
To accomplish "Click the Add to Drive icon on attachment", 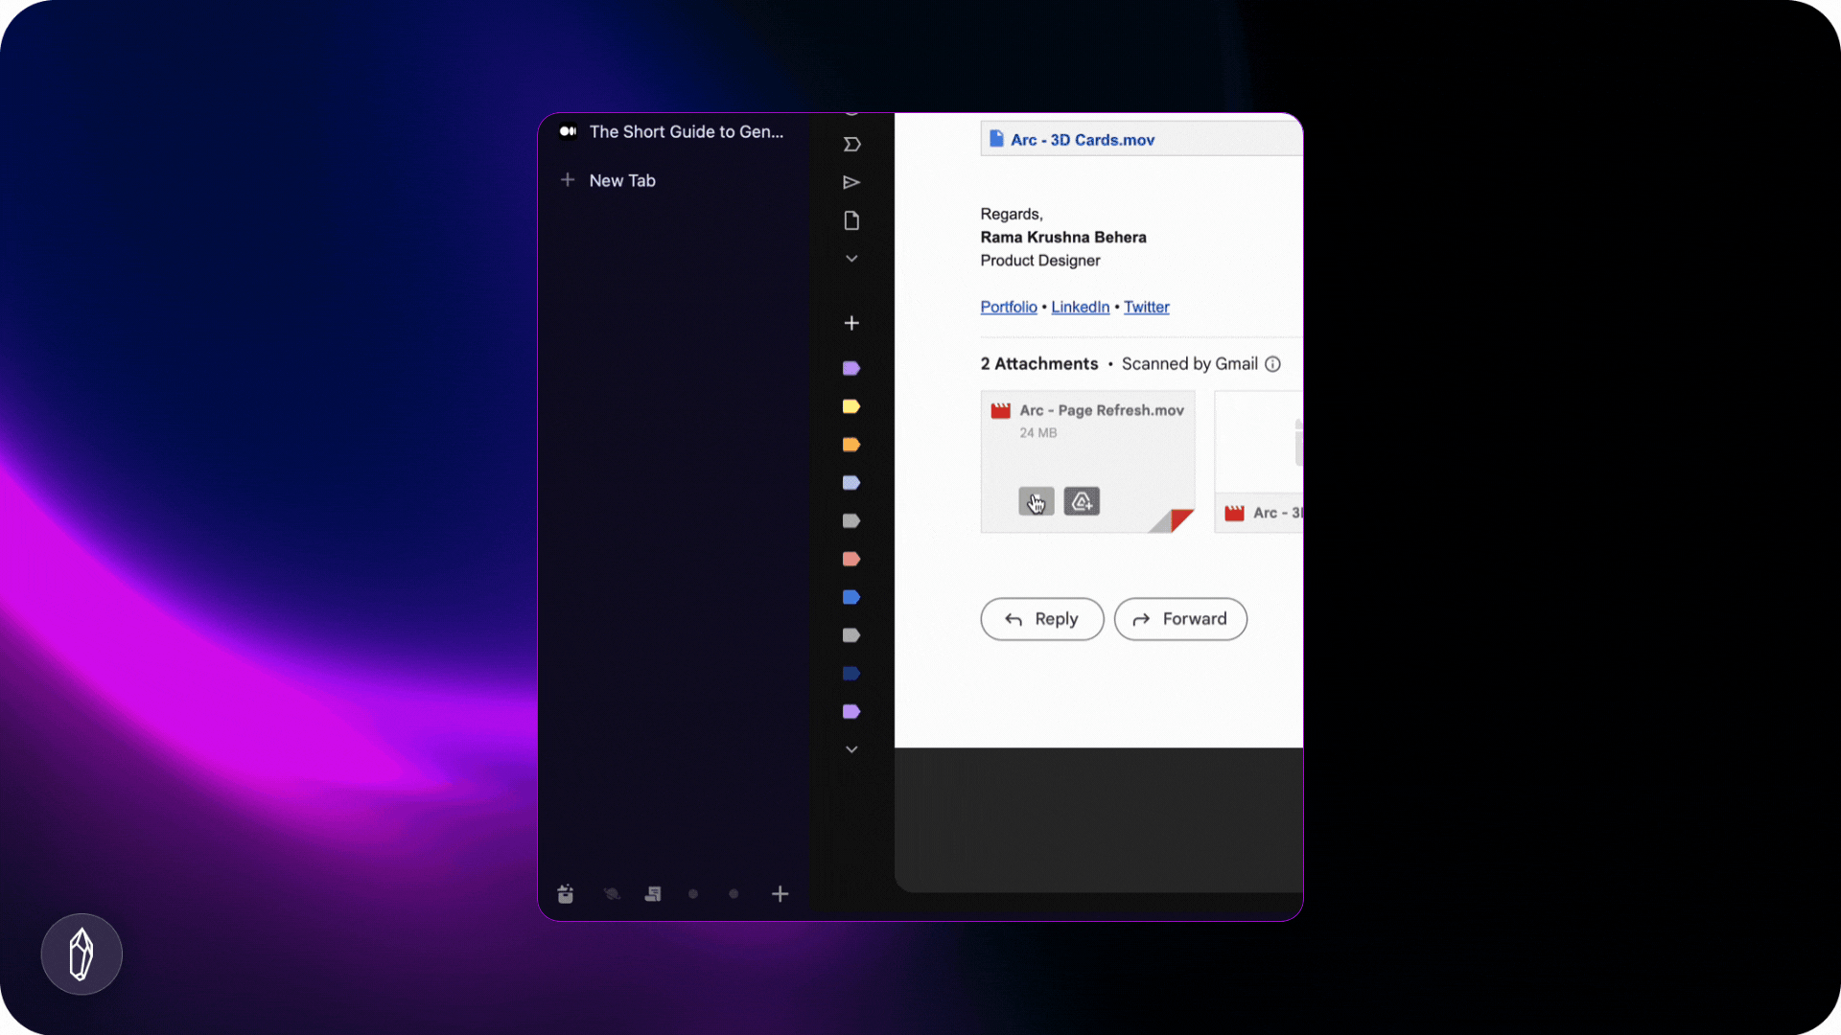I will tap(1082, 501).
